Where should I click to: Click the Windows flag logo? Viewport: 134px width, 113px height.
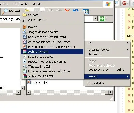(108, 4)
